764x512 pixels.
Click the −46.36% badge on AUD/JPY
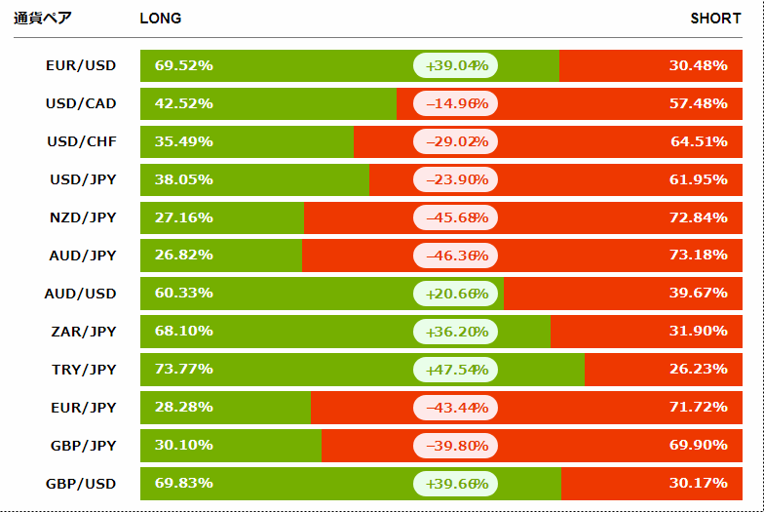point(456,256)
